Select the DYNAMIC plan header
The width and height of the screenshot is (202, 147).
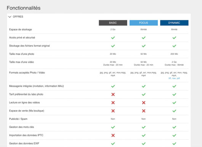(174, 23)
